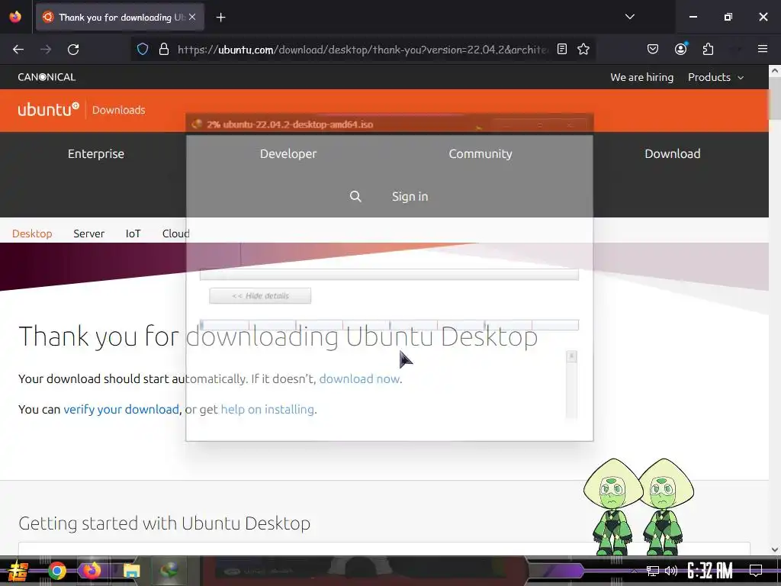Image resolution: width=781 pixels, height=586 pixels.
Task: Click the Getting started with Ubuntu Desktop heading
Action: click(165, 523)
